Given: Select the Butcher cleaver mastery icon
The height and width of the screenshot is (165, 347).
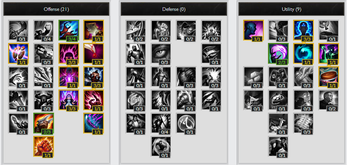Looking at the screenshot, I should [x=94, y=30].
